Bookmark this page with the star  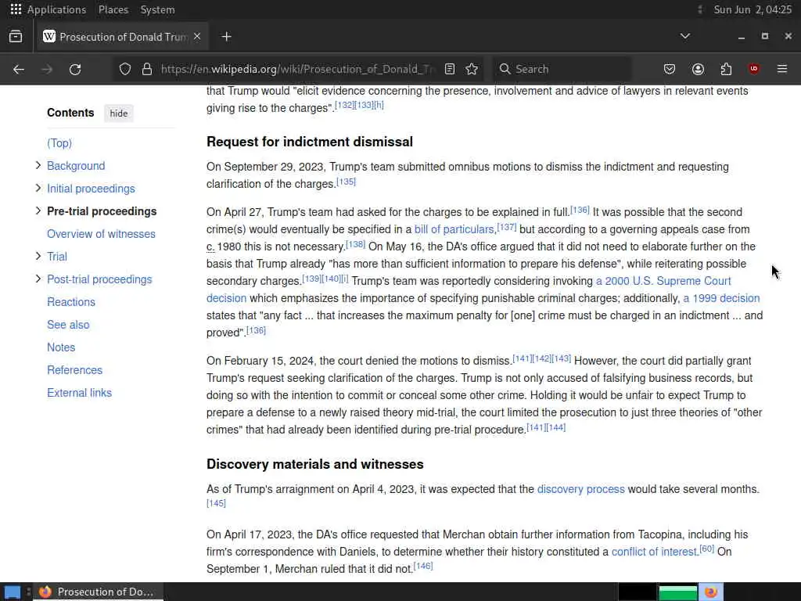[x=472, y=69]
